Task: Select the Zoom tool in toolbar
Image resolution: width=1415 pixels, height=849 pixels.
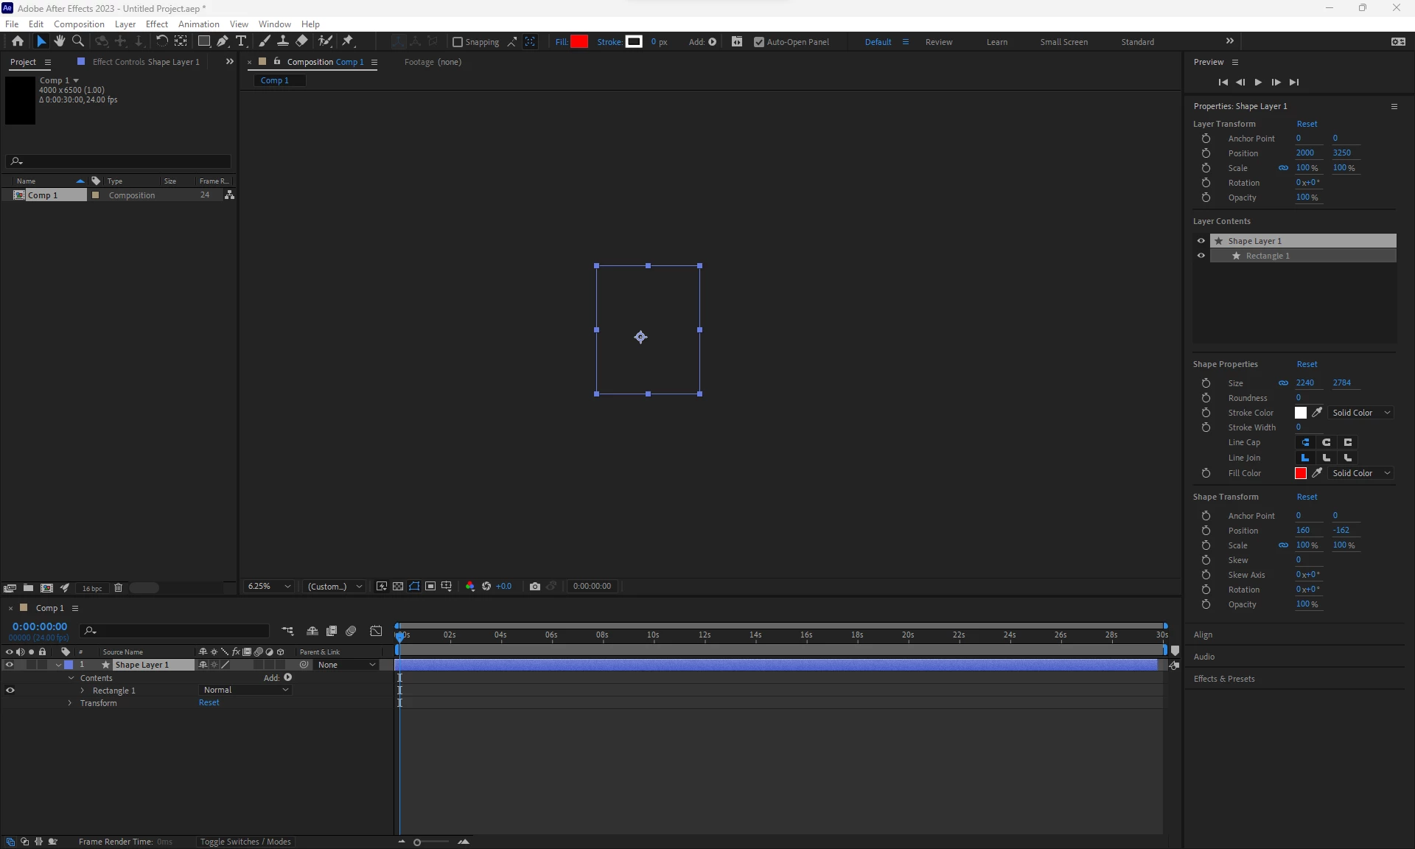Action: click(78, 41)
